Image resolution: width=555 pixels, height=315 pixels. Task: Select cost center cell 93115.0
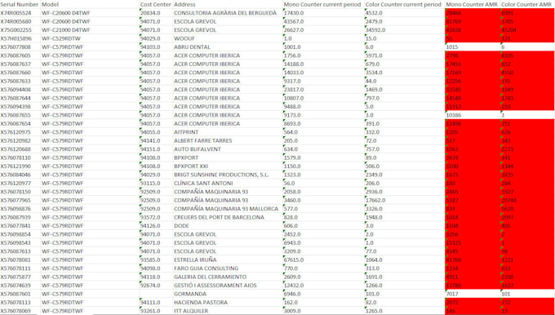pos(150,183)
